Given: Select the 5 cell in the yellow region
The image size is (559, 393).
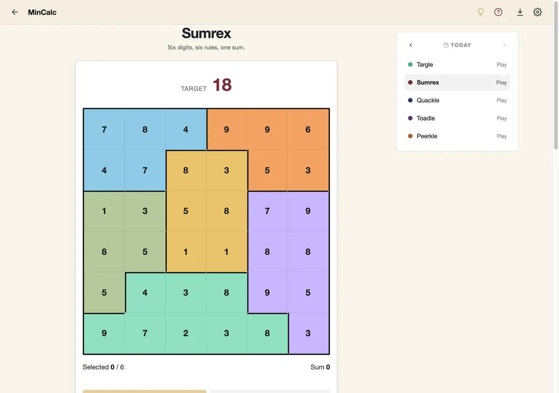Looking at the screenshot, I should coord(185,211).
